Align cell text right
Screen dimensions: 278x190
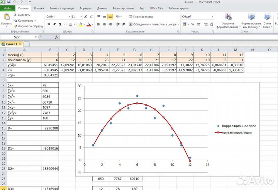pos(110,24)
